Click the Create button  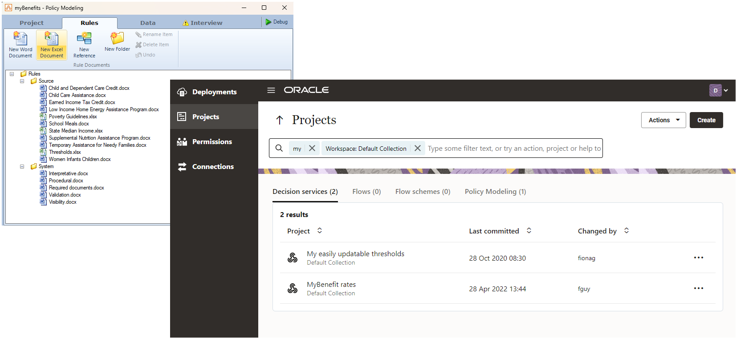tap(706, 120)
